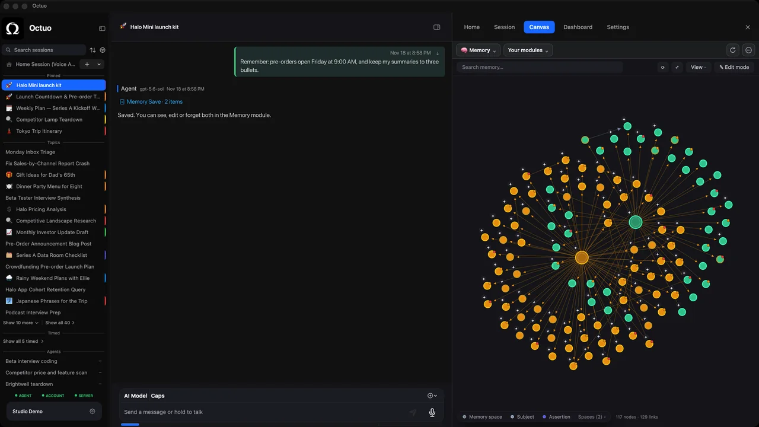The width and height of the screenshot is (759, 427).
Task: Click the Memory canvas refresh icon
Action: pyautogui.click(x=733, y=50)
